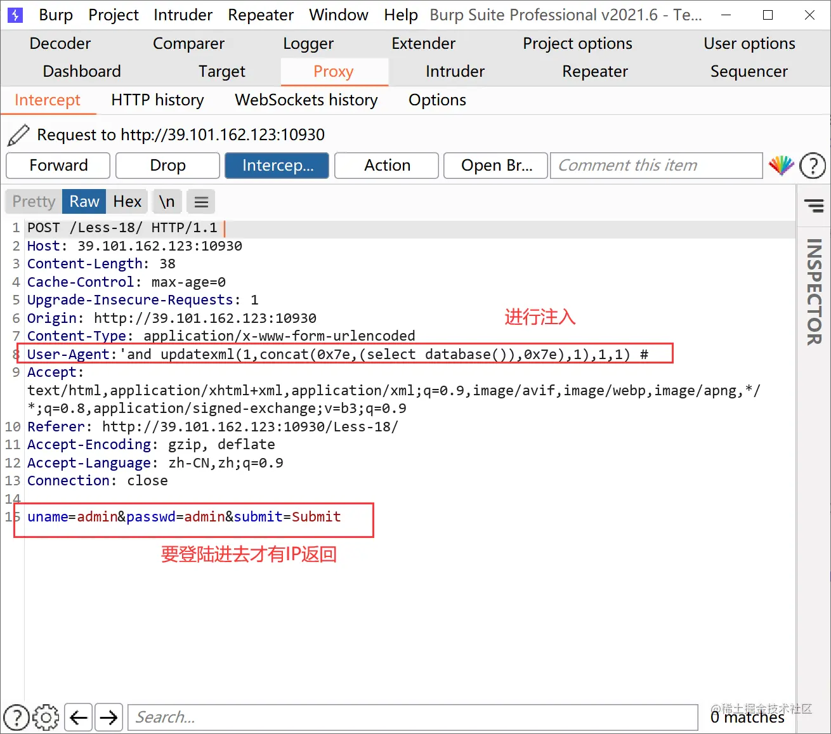The image size is (831, 734).
Task: Click the bottom-left help question icon
Action: [16, 718]
